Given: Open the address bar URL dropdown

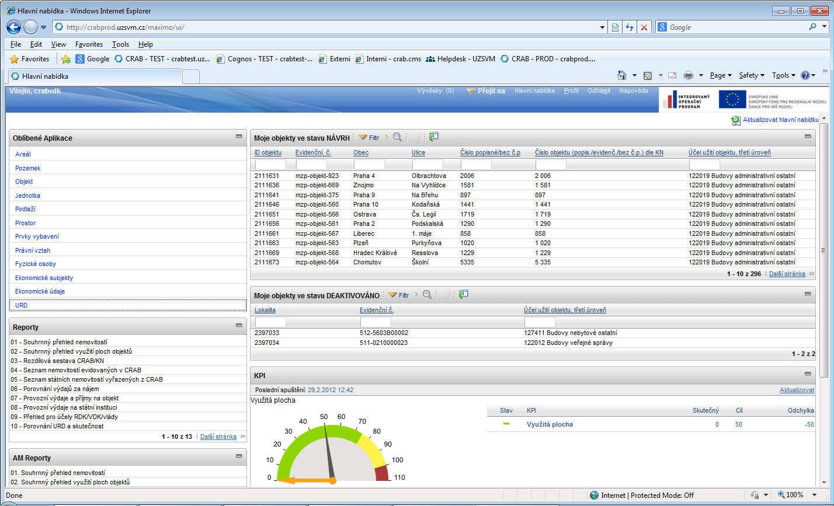Looking at the screenshot, I should (x=603, y=27).
